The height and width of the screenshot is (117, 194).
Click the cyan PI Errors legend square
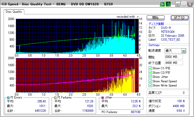pos(8,98)
